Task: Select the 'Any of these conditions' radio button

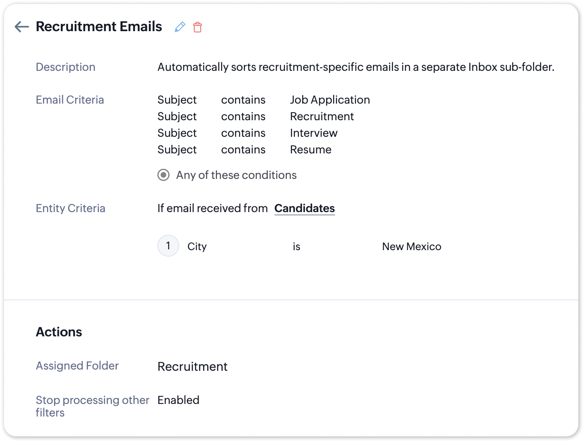Action: click(163, 175)
